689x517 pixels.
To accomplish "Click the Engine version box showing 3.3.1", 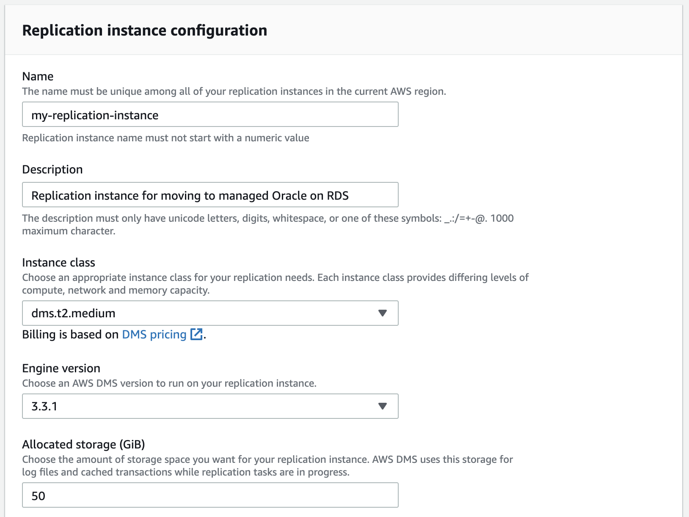I will point(210,407).
